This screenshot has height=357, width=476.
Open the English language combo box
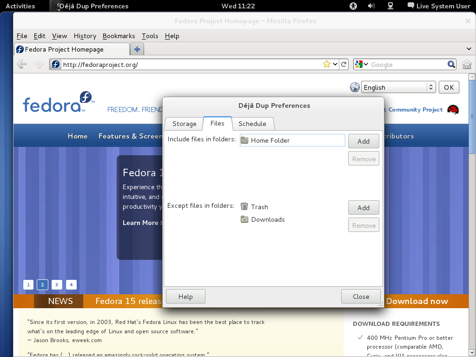coord(398,87)
